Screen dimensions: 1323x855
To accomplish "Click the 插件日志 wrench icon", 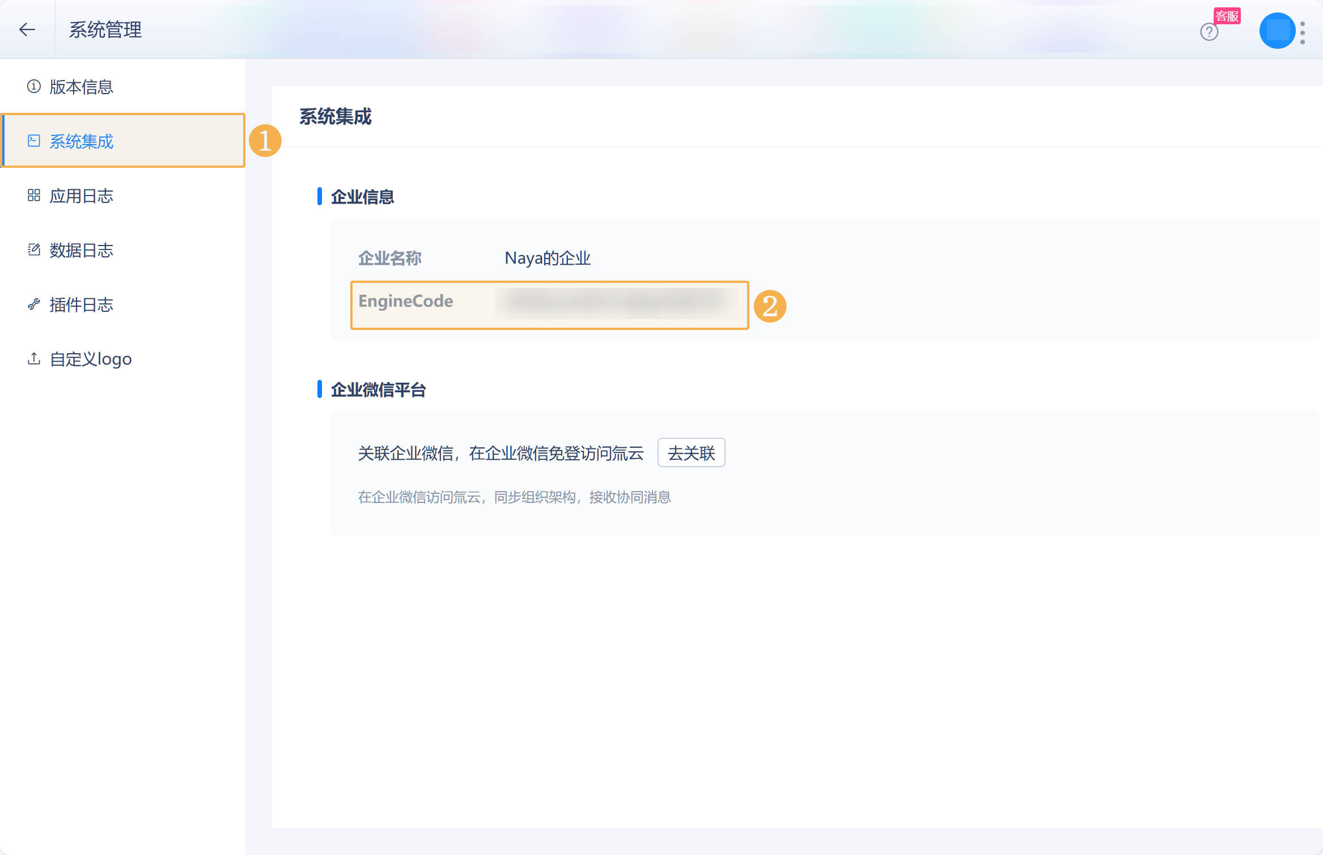I will 34,304.
